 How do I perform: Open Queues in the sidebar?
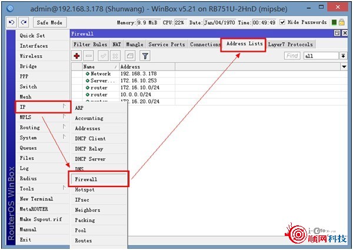(42, 148)
